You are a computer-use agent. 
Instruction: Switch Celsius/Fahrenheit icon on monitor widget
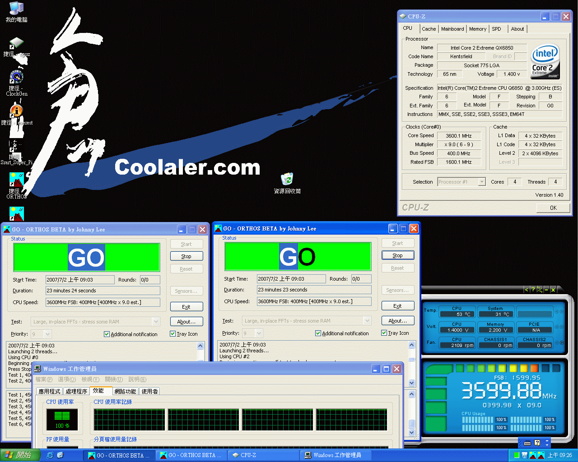pos(540,289)
